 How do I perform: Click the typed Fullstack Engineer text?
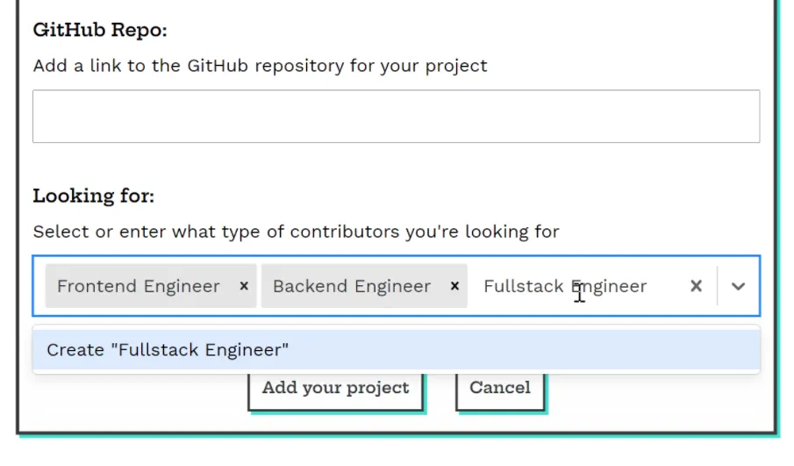(564, 286)
